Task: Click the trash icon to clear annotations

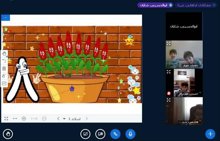Action: [4, 68]
